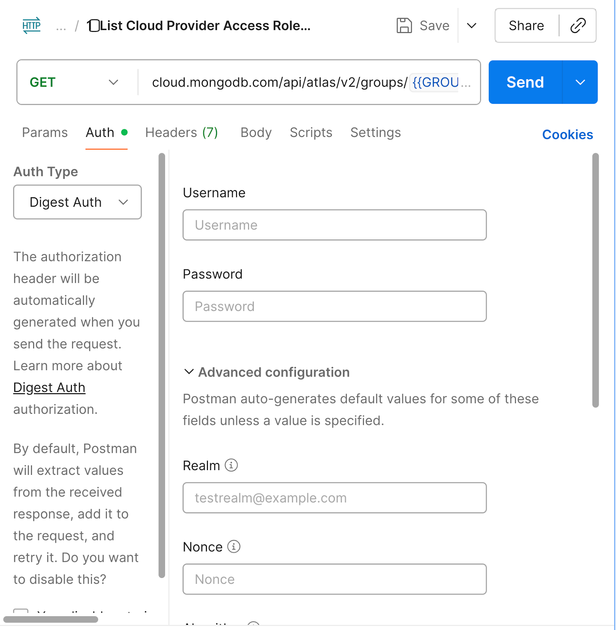Viewport: 616px width, 630px height.
Task: Click the collection icon beside request title
Action: [93, 26]
